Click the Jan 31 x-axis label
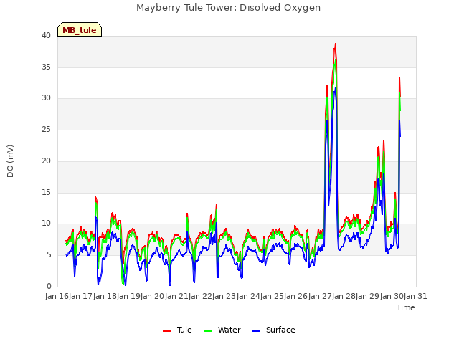This screenshot has width=459, height=344. coord(415,296)
